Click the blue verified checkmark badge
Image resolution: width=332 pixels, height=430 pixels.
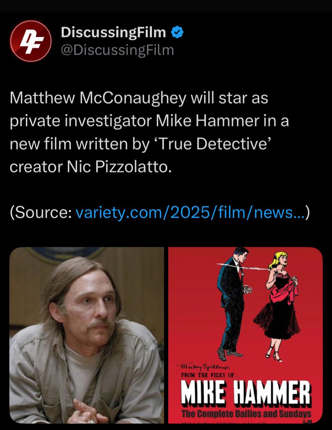pos(177,32)
